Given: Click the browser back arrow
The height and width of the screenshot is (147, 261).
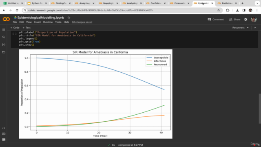Looking at the screenshot, I should click(4, 10).
